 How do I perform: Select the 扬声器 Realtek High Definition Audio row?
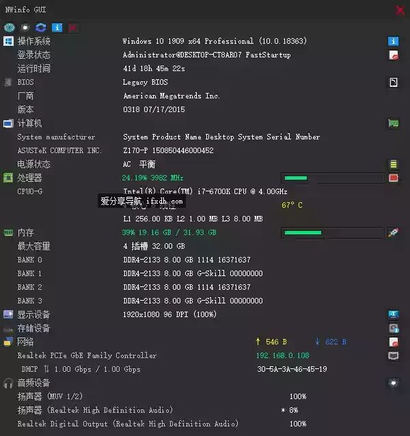tap(157, 410)
